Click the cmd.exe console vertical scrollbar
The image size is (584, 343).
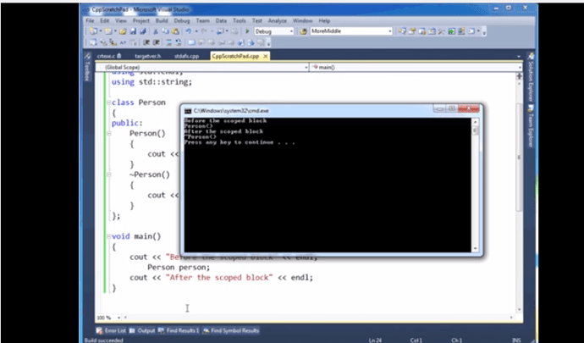click(x=475, y=185)
